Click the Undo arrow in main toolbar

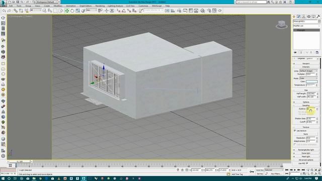[4, 11]
